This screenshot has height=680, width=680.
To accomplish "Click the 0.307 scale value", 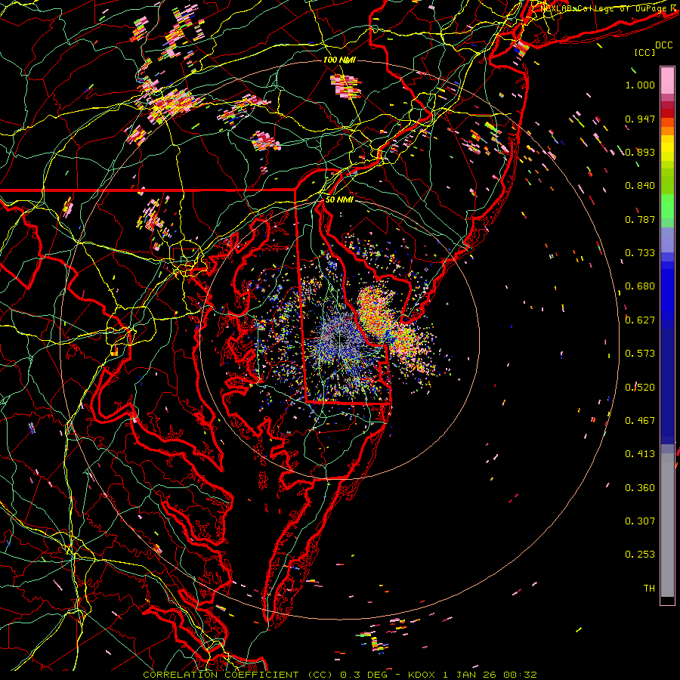I will 640,521.
